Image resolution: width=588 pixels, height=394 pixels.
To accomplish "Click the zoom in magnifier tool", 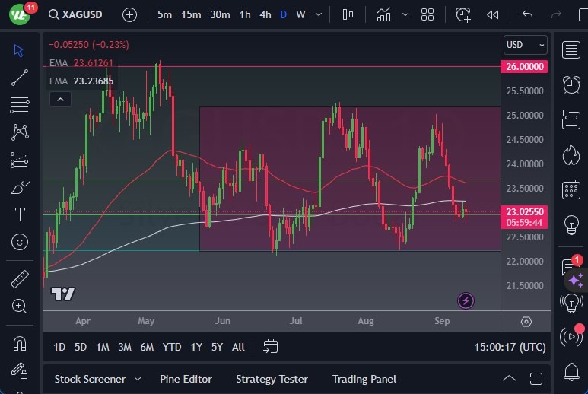I will tap(20, 307).
